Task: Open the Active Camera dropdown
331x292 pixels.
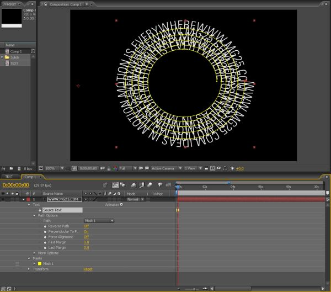Action: coord(167,168)
